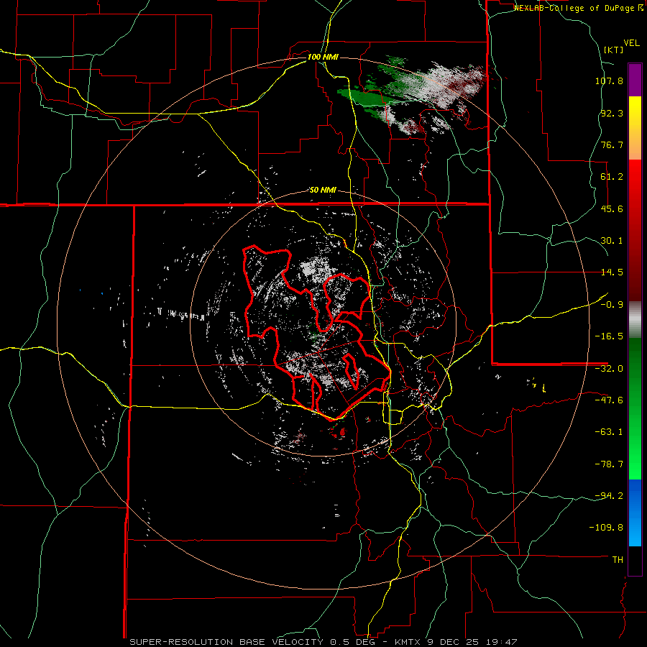Click the 61.2 velocity scale value
Image resolution: width=647 pixels, height=647 pixels.
click(x=612, y=177)
